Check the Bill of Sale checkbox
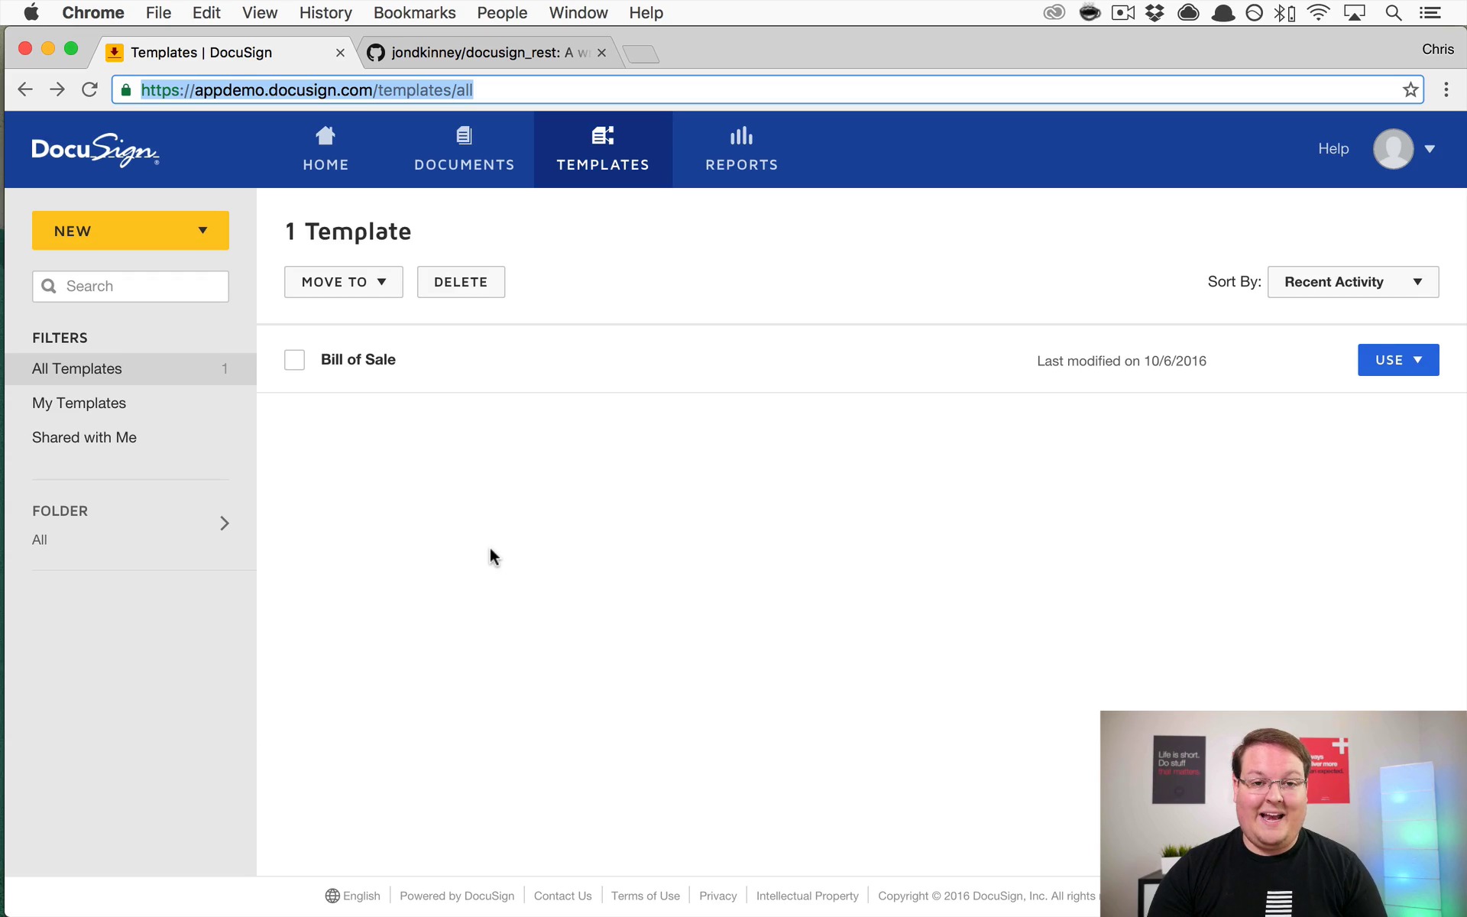1467x917 pixels. (x=294, y=360)
